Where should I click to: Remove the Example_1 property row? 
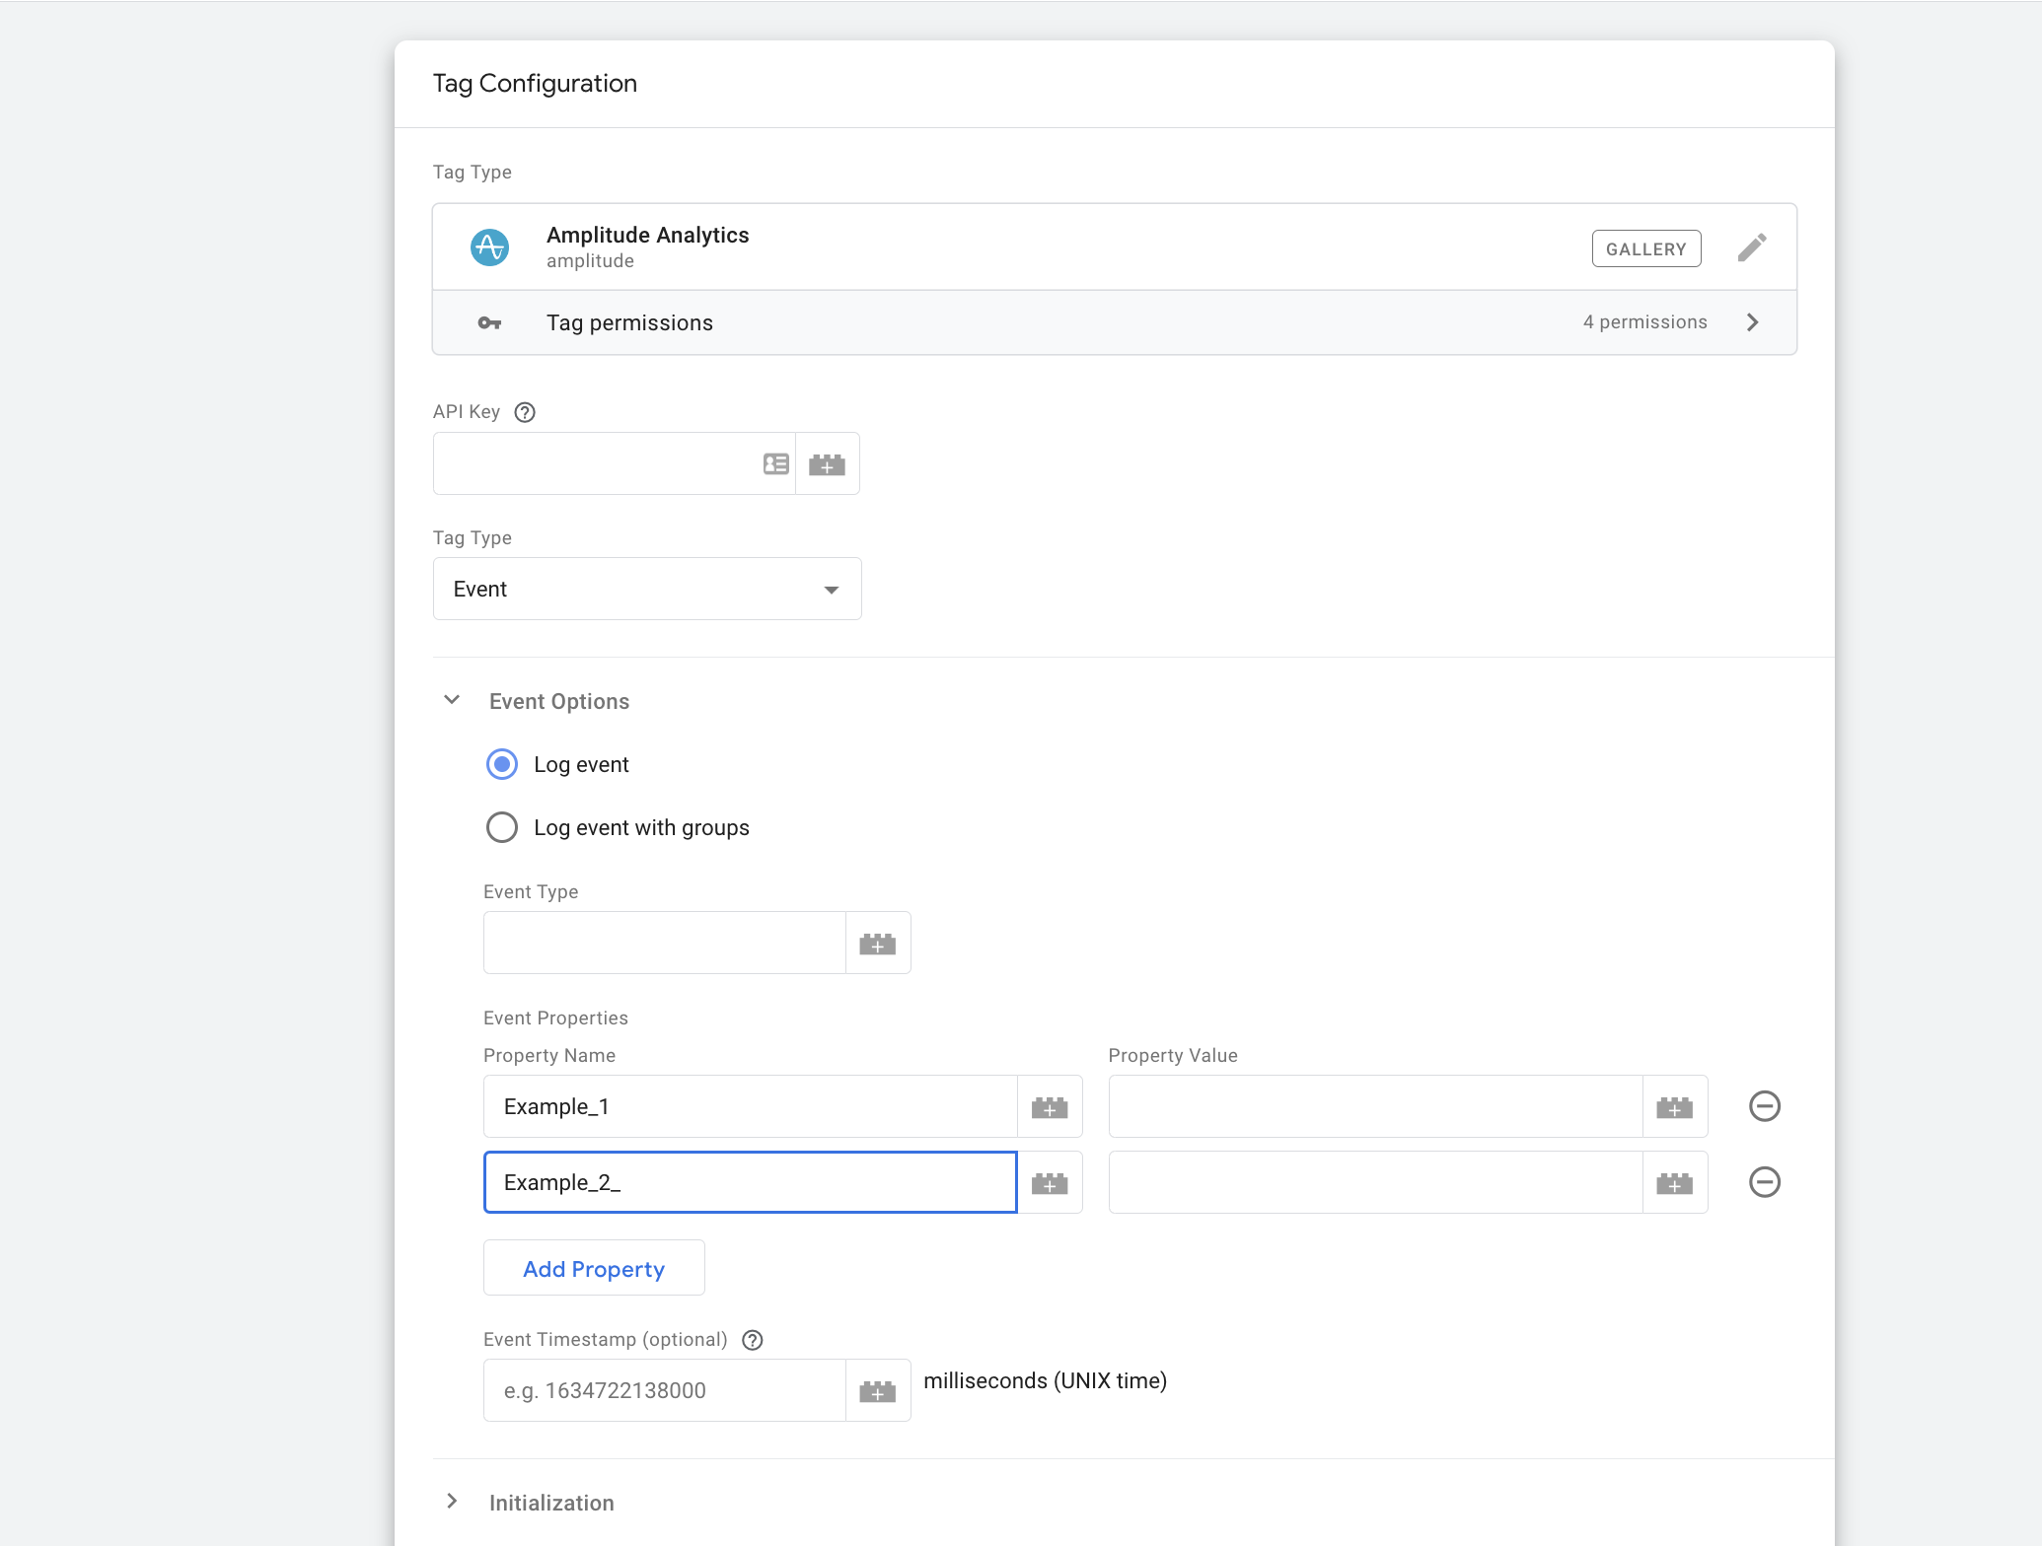[1764, 1106]
